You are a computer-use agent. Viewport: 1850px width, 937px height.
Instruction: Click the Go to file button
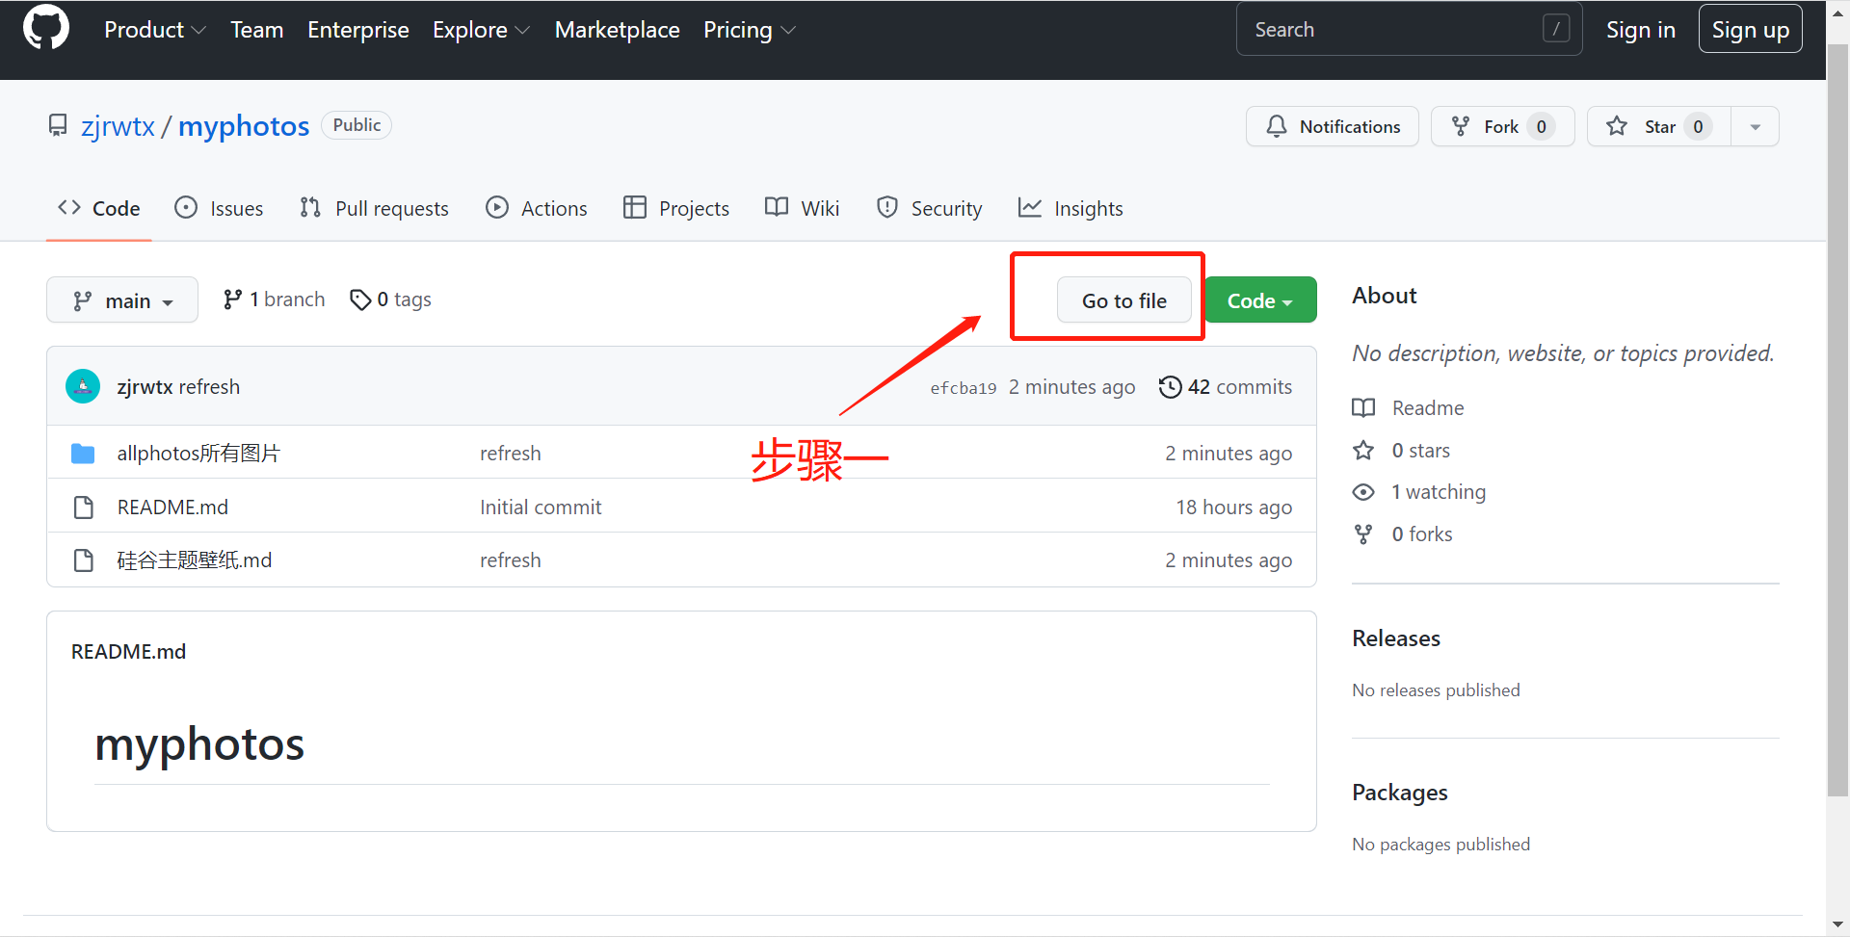[1124, 300]
